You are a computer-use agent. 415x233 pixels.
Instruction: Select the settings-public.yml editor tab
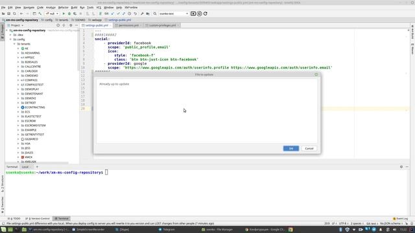coord(97,25)
